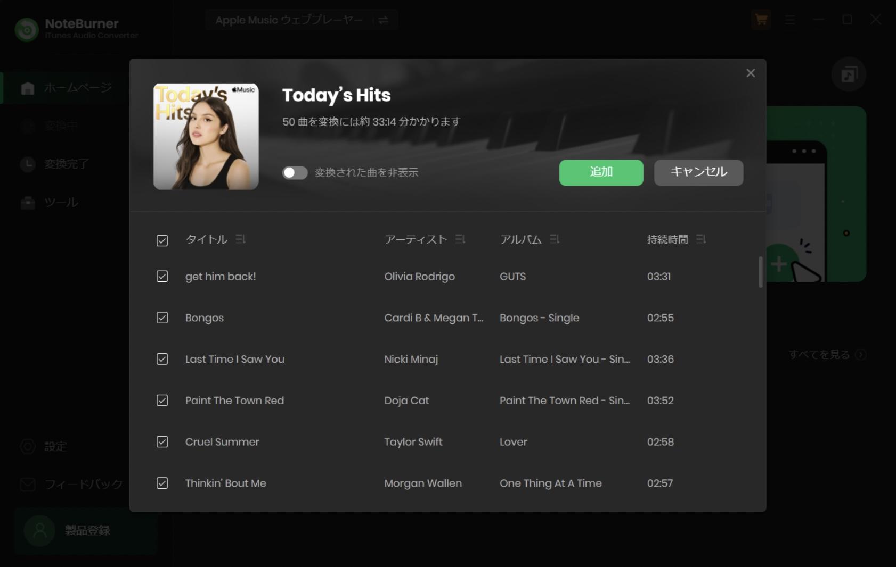
Task: Click the Today's Hits playlist cover thumbnail
Action: [206, 136]
